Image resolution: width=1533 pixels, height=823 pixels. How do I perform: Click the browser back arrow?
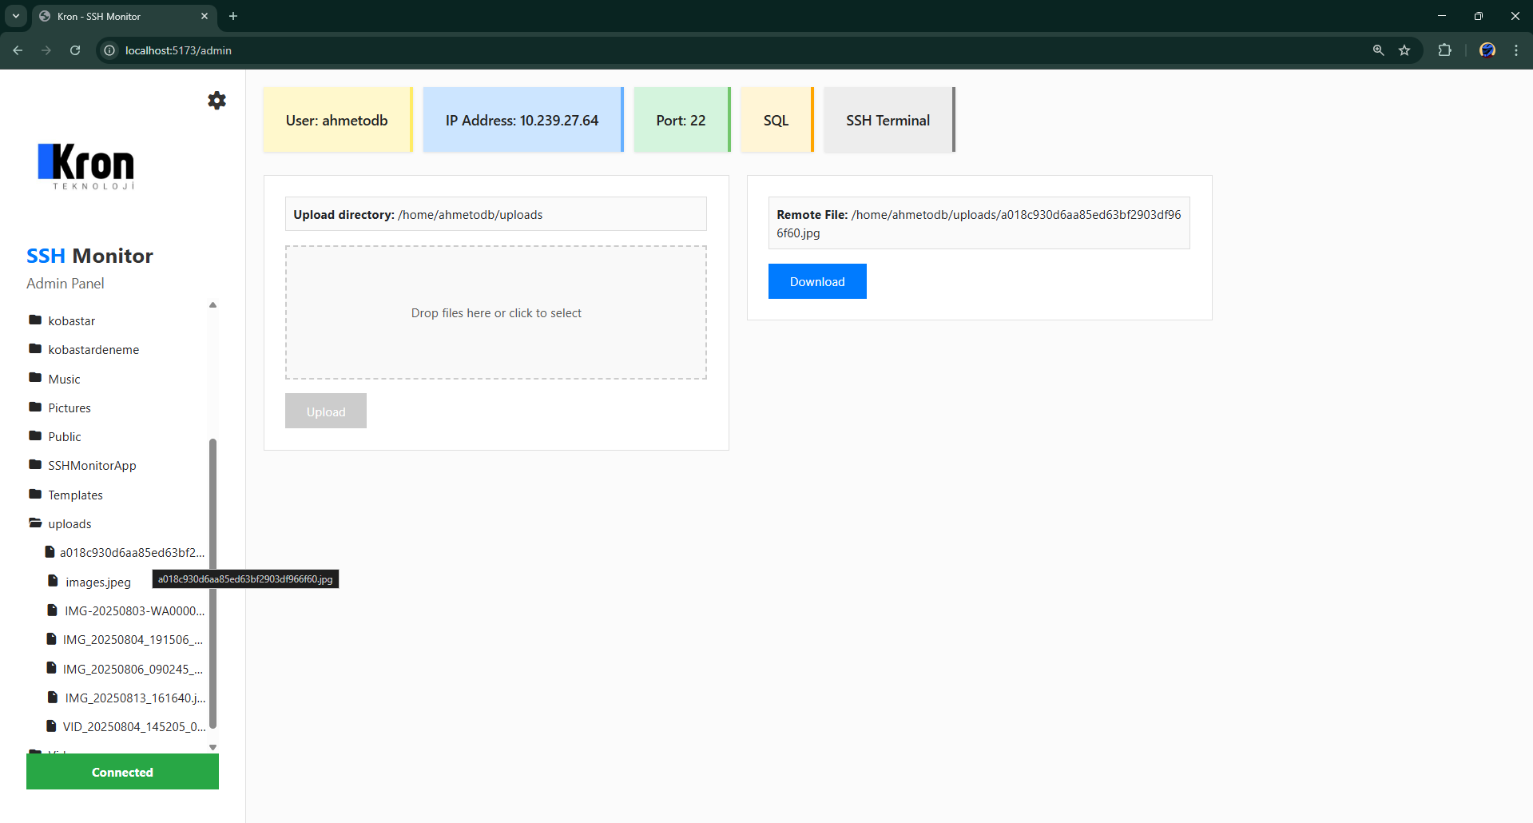18,50
